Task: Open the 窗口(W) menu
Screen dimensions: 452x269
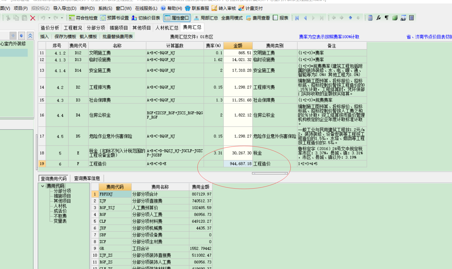Action: coord(124,8)
